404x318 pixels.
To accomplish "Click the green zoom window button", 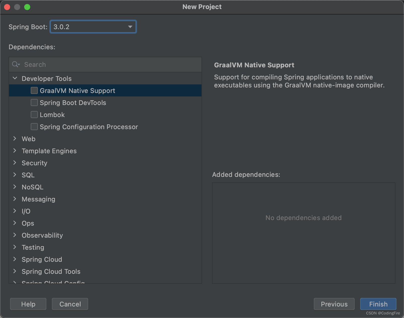I will (27, 7).
